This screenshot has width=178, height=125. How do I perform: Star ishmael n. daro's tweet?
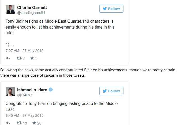(x=34, y=123)
